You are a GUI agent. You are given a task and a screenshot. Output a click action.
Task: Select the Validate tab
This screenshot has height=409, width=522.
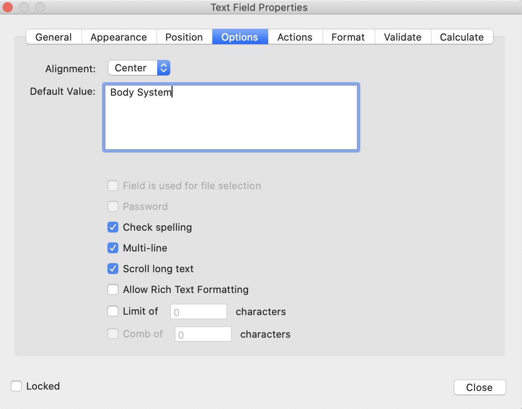coord(402,37)
